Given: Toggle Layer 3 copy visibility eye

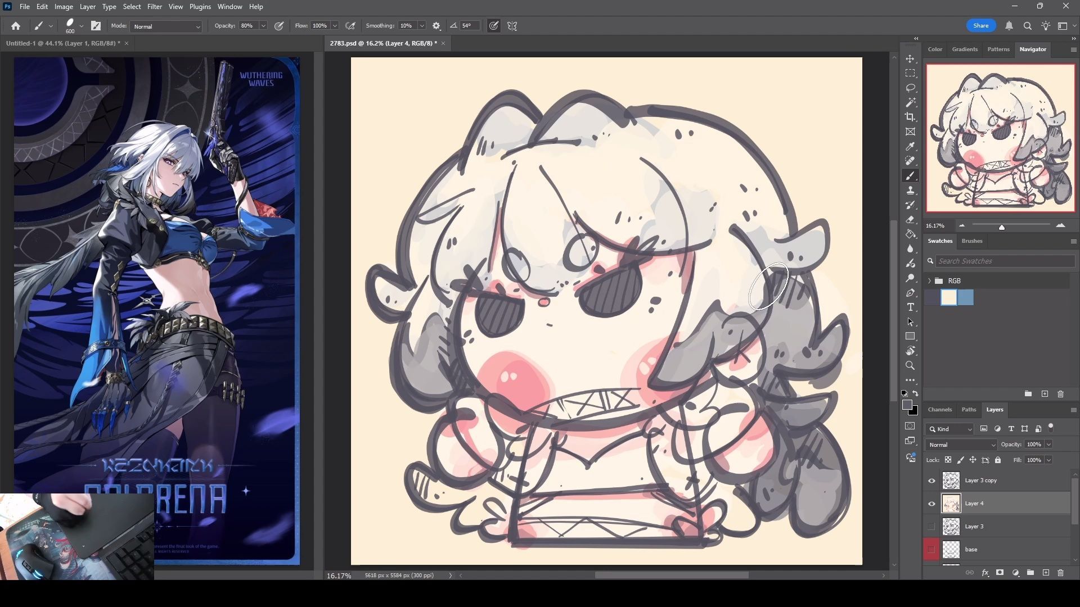Looking at the screenshot, I should (931, 481).
